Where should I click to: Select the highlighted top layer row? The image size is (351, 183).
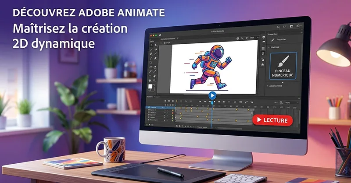tap(160, 107)
